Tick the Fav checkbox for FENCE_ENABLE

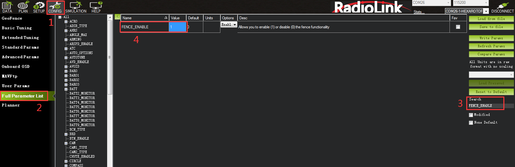[x=458, y=27]
